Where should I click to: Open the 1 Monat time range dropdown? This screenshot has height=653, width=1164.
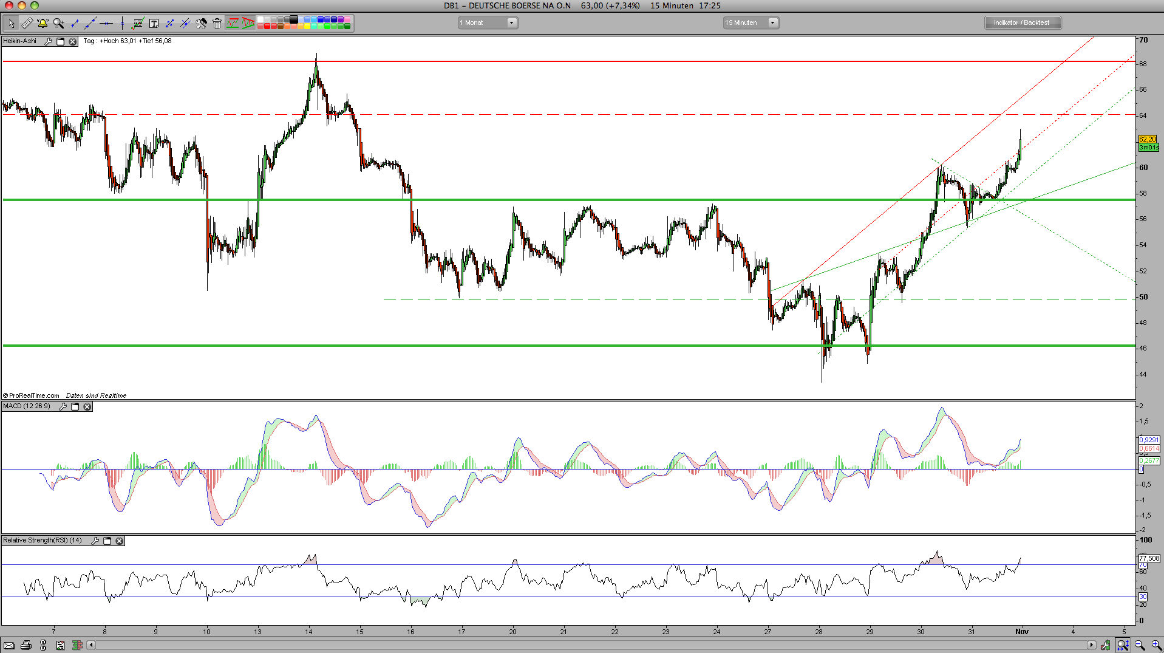point(488,22)
